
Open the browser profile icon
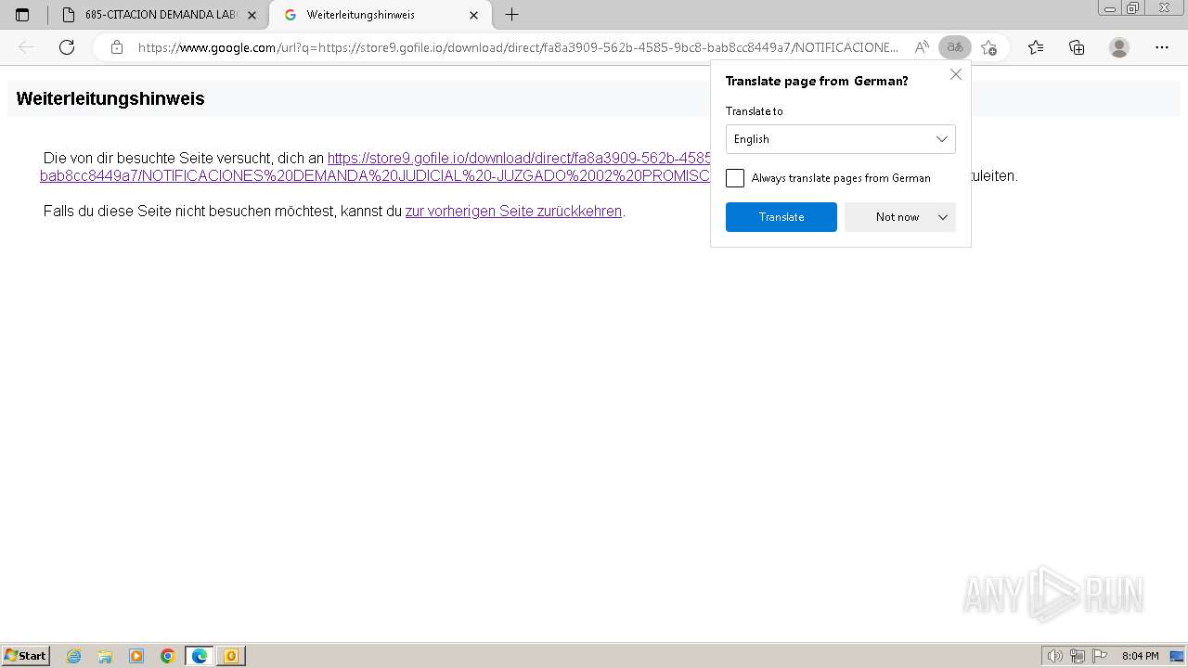(1119, 47)
